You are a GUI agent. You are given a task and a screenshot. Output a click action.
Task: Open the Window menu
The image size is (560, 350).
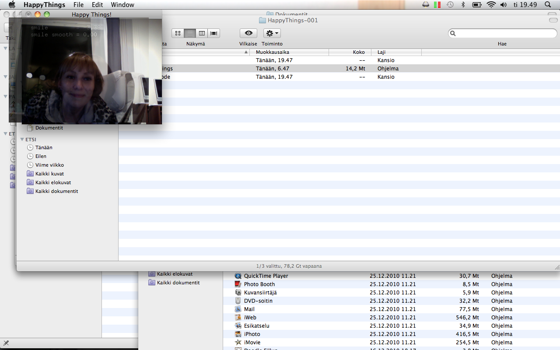(122, 5)
